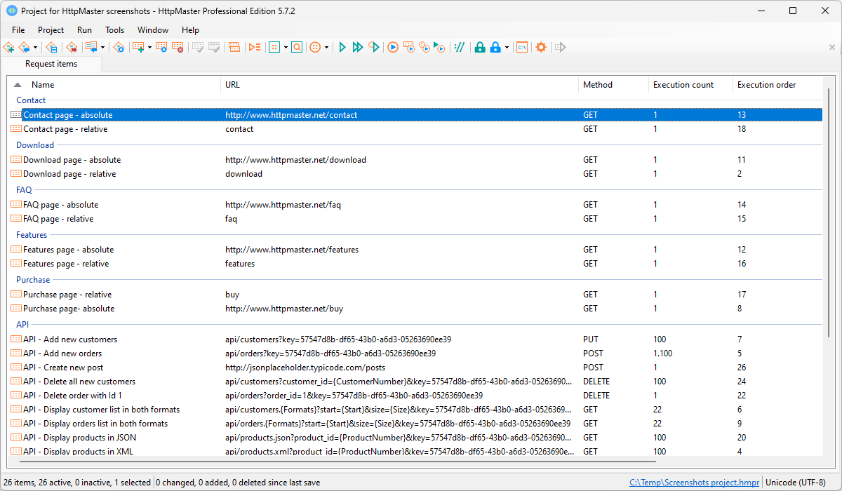Click the delete request item red-X icon
The width and height of the screenshot is (842, 491).
[178, 47]
